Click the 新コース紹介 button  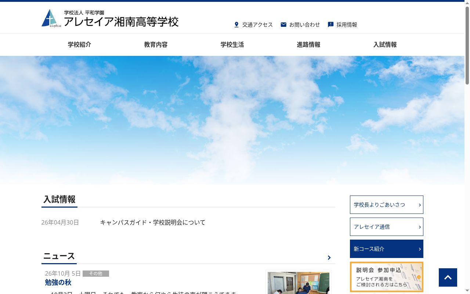point(387,249)
